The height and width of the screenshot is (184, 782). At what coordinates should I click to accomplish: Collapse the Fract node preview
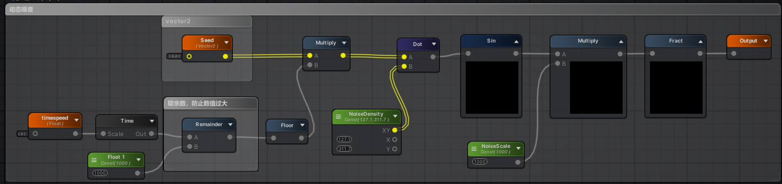coord(701,42)
